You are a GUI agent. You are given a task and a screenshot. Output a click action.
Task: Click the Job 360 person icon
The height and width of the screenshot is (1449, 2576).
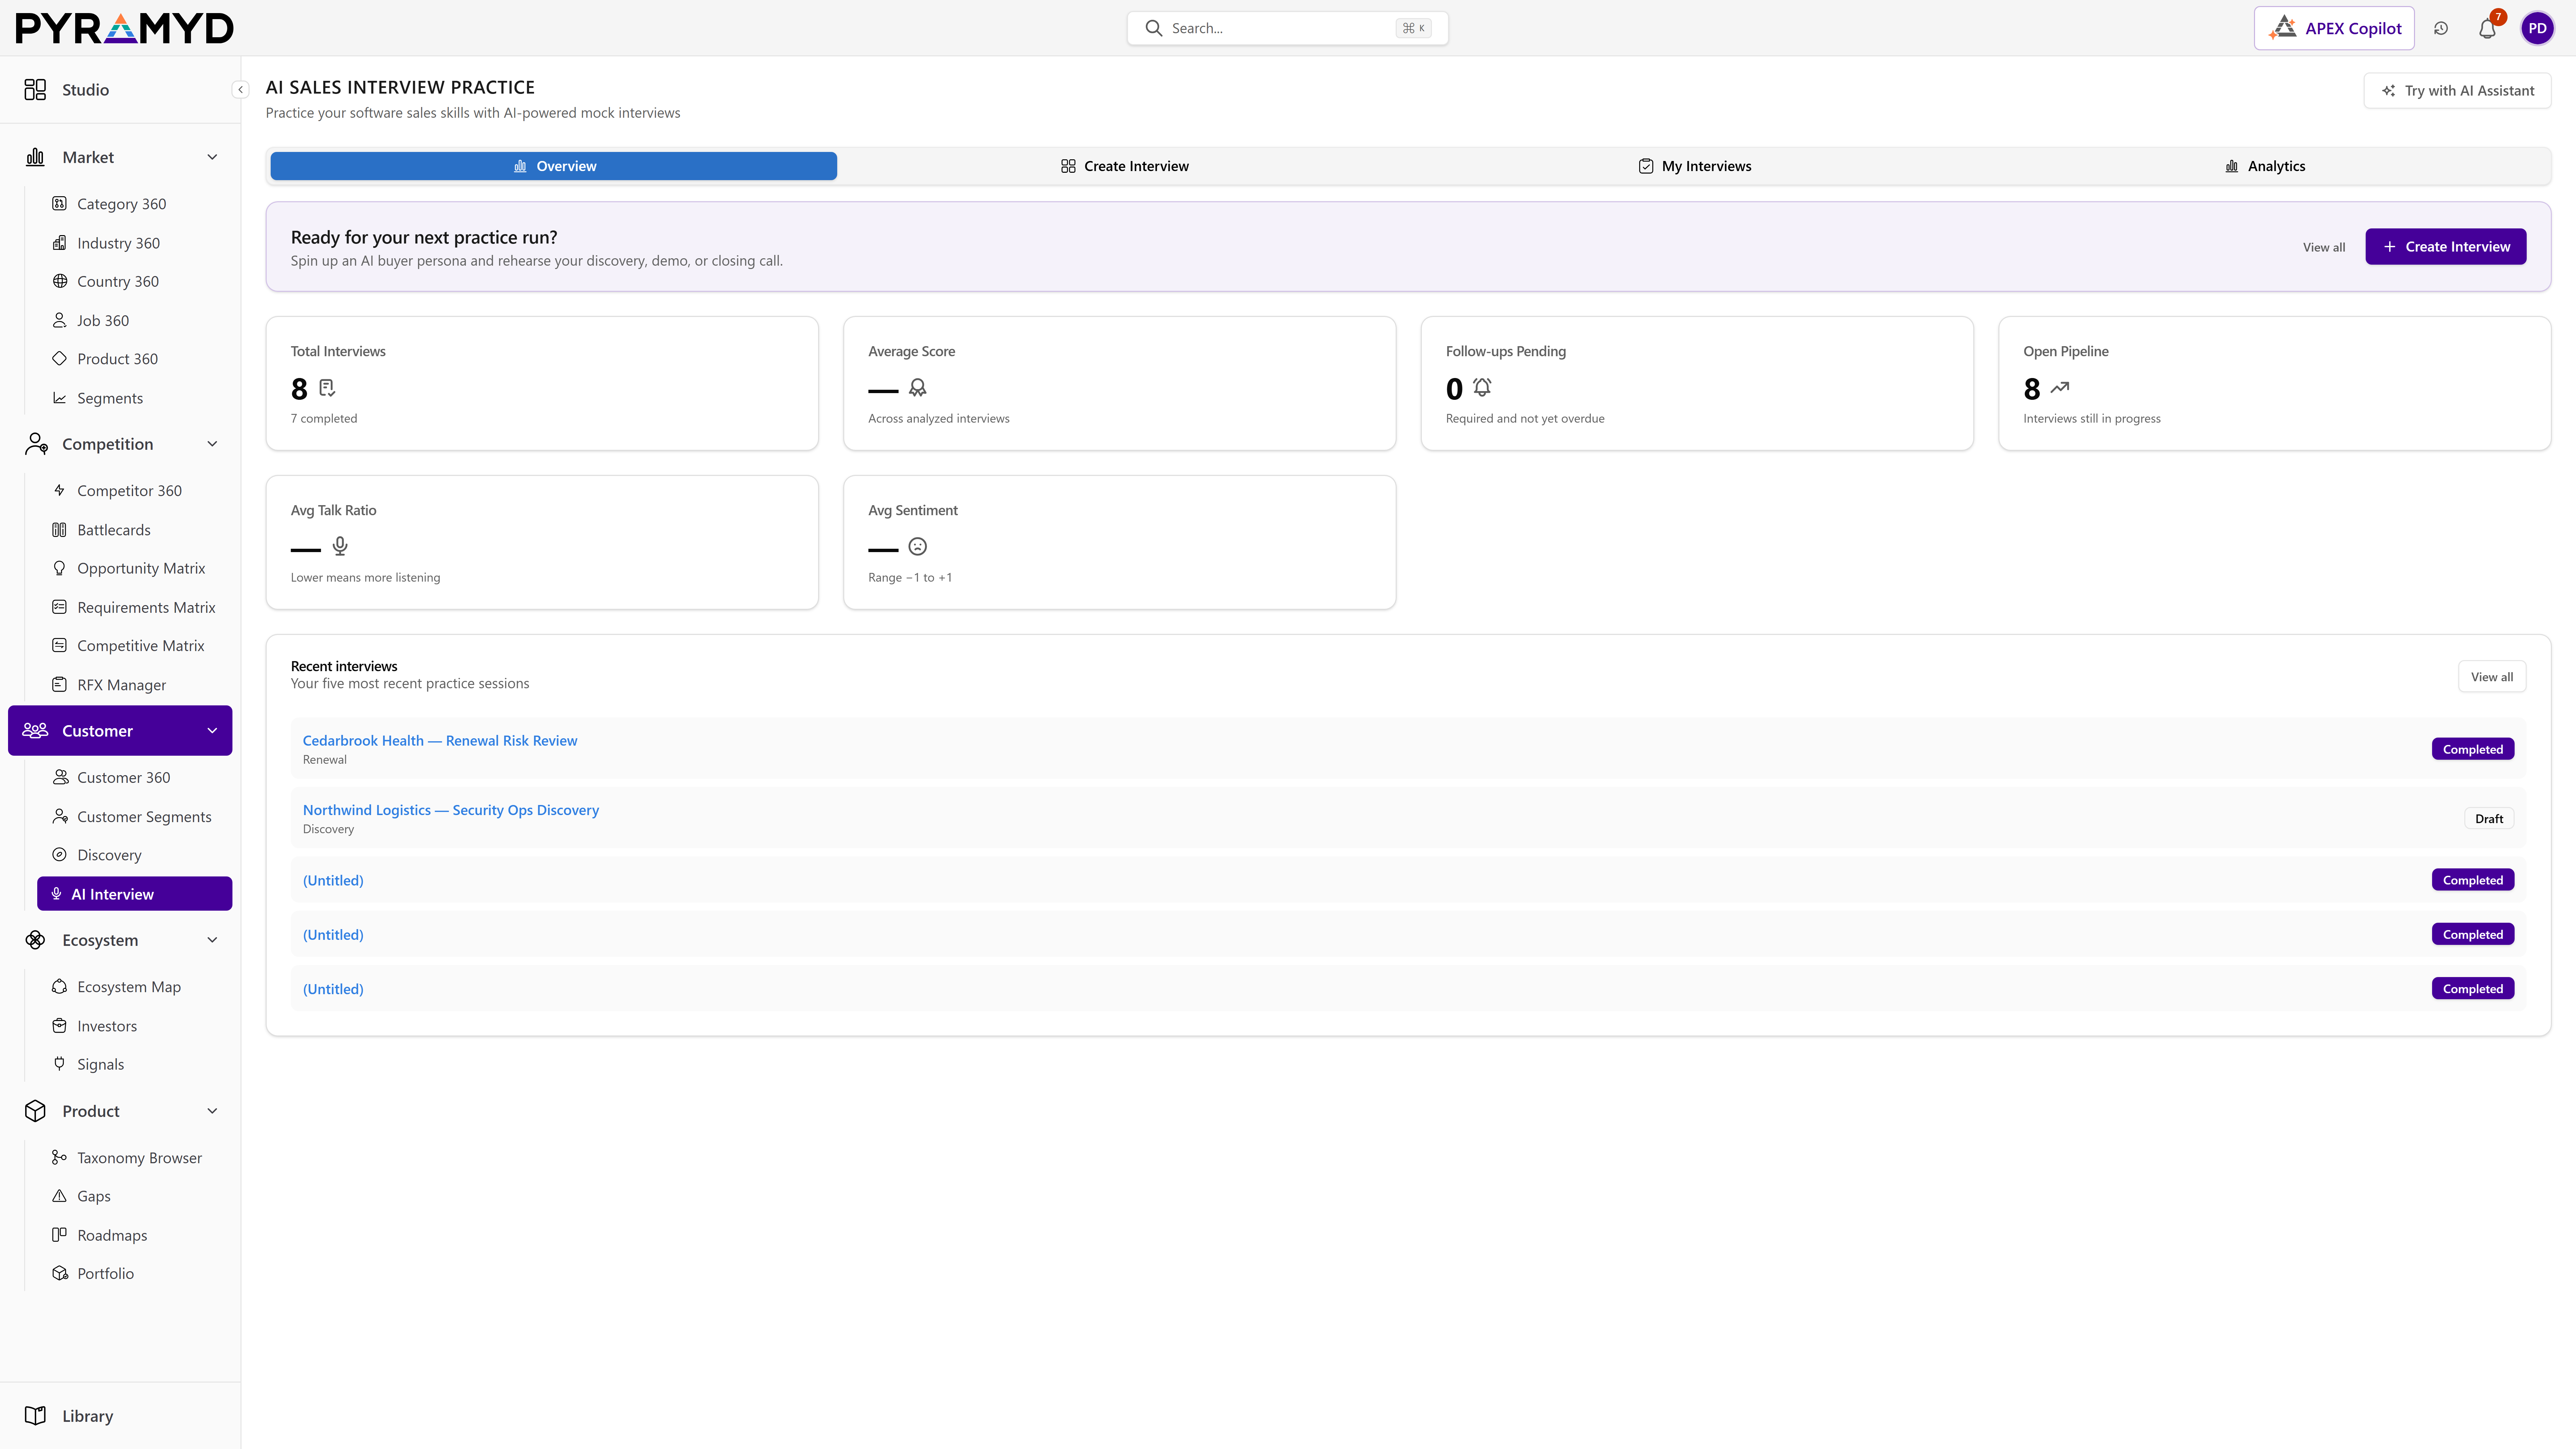60,320
